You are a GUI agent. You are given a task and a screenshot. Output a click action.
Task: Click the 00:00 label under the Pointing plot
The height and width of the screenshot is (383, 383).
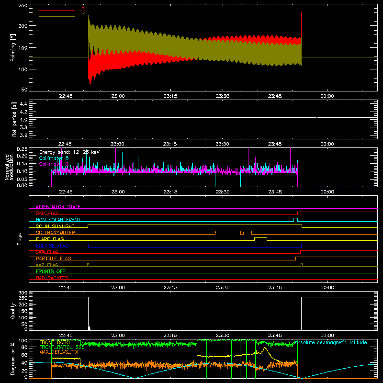[x=327, y=96]
